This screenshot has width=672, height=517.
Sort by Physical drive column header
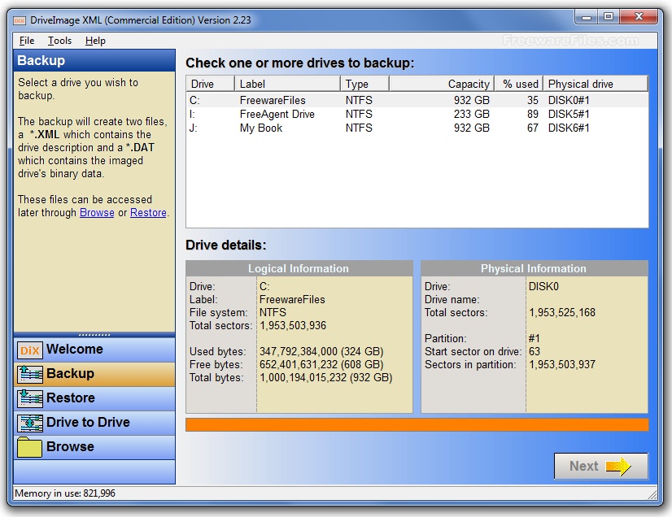pyautogui.click(x=596, y=84)
